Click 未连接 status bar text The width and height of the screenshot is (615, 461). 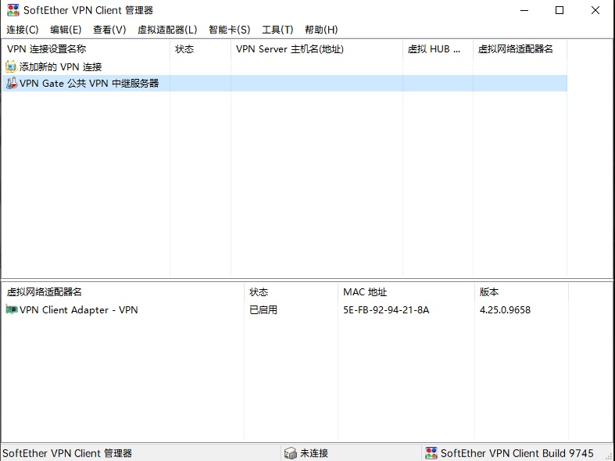[x=314, y=453]
